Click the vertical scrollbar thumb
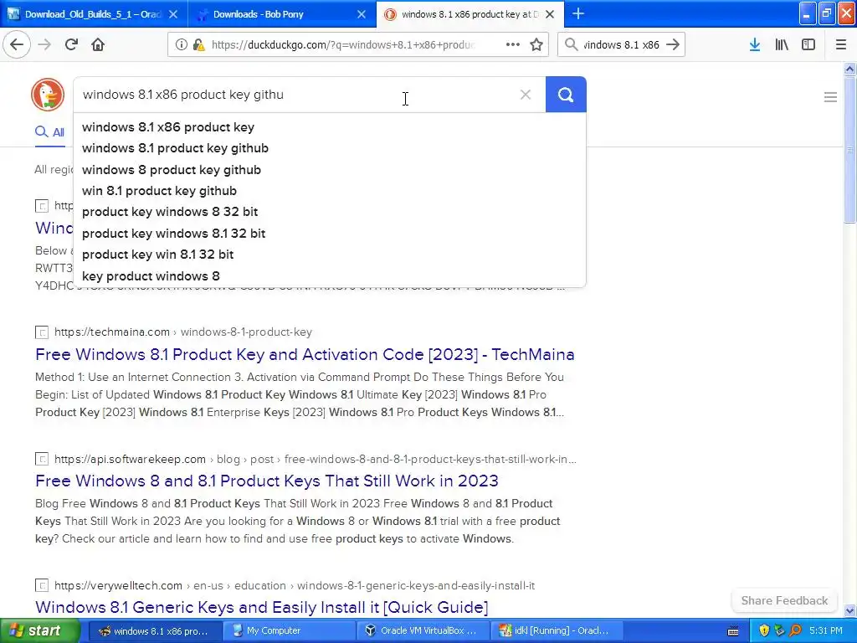Screen dimensions: 857x643 coord(849,149)
